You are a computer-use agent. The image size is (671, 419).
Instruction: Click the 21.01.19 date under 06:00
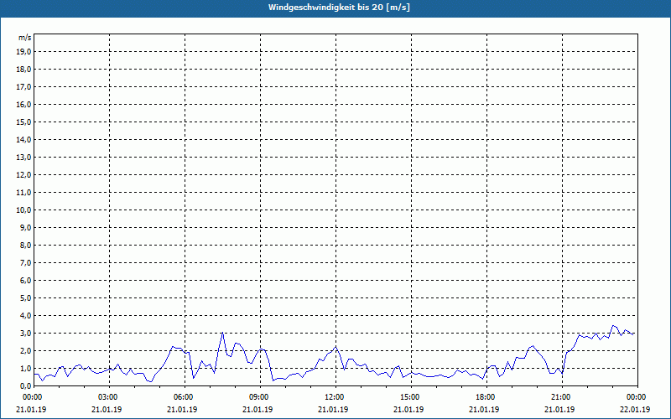182,410
